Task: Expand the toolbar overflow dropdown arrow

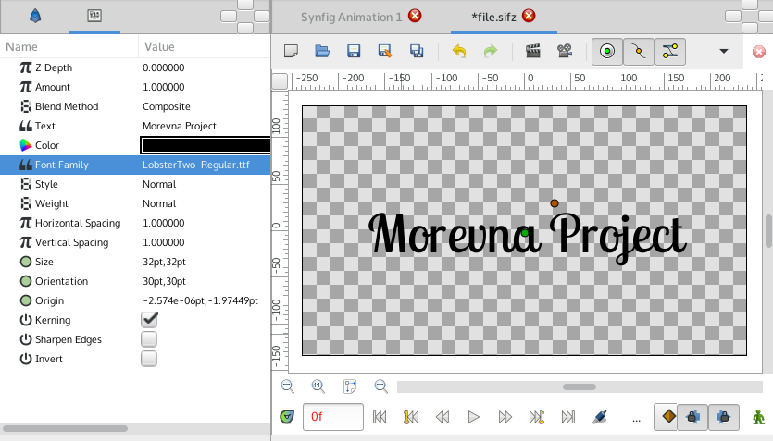Action: click(724, 51)
